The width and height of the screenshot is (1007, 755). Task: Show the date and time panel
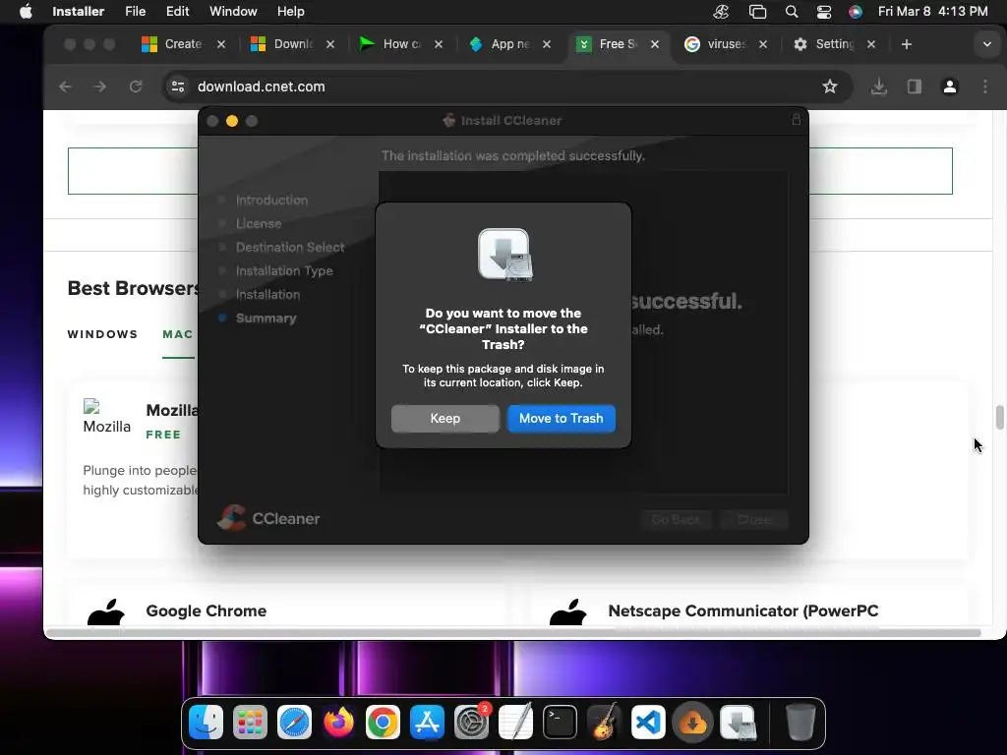coord(932,12)
